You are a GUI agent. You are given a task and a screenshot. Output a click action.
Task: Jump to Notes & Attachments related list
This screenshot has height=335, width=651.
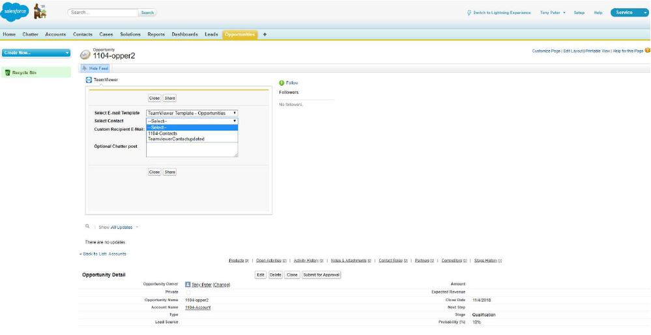pos(351,261)
